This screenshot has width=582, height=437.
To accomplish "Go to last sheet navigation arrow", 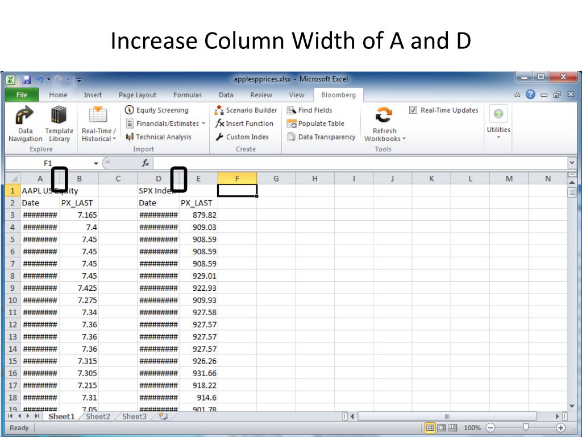I will coord(36,416).
